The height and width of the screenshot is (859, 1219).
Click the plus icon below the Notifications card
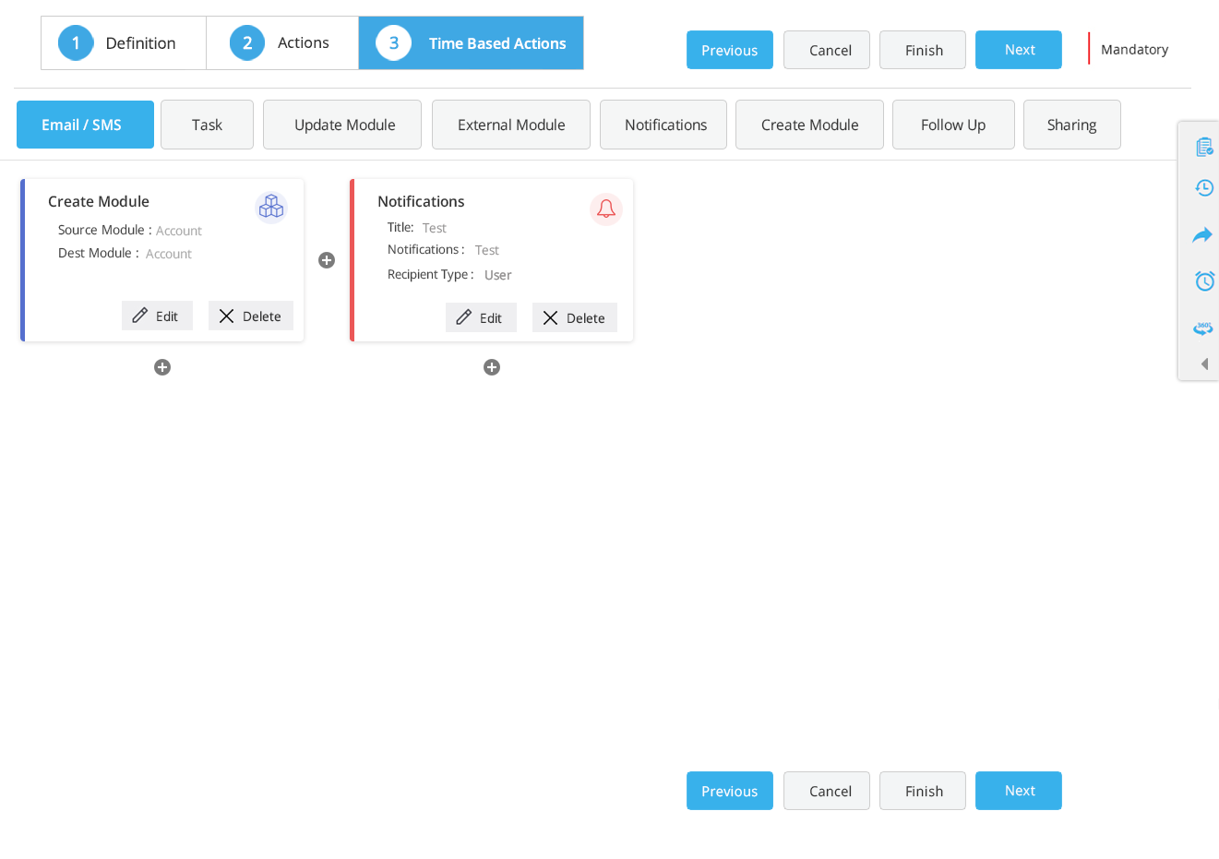point(492,367)
